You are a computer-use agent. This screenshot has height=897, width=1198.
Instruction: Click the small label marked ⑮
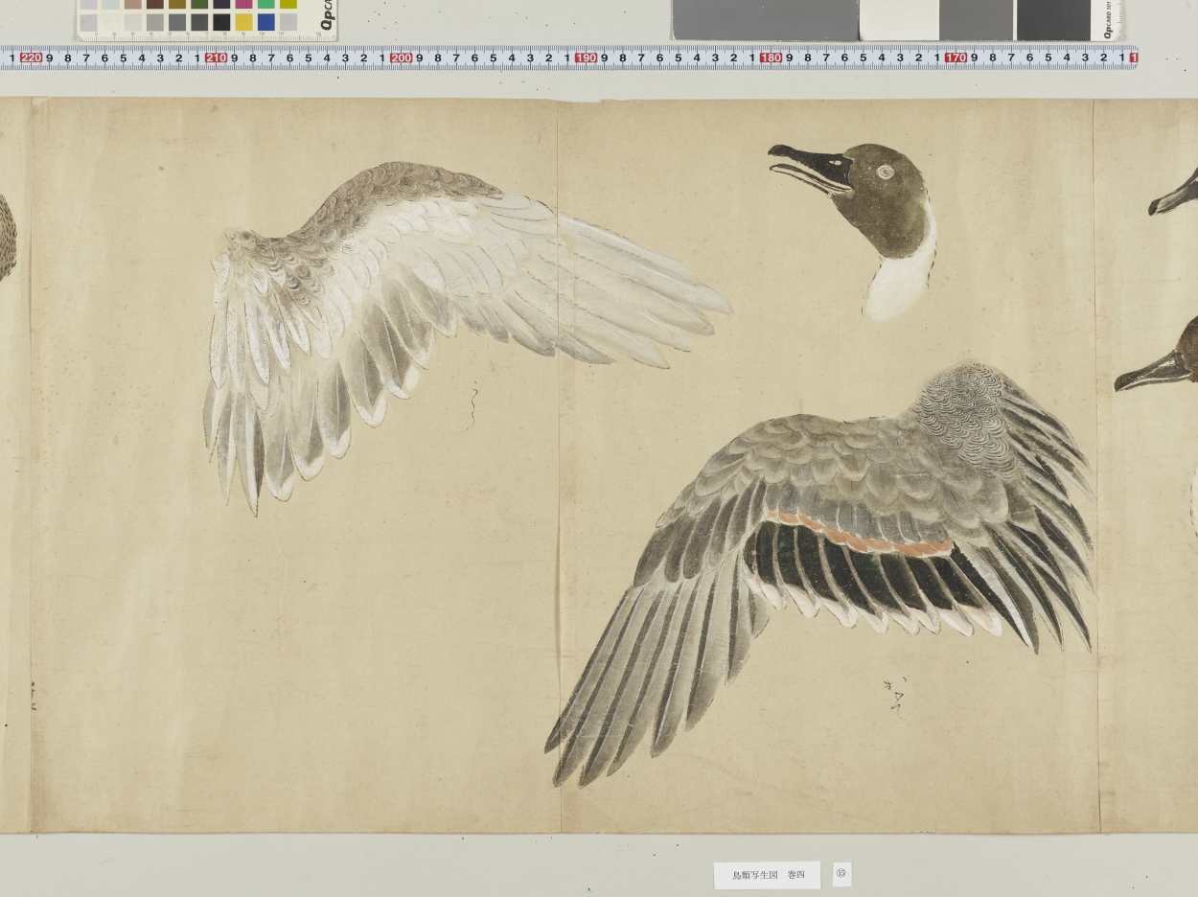pos(841,874)
